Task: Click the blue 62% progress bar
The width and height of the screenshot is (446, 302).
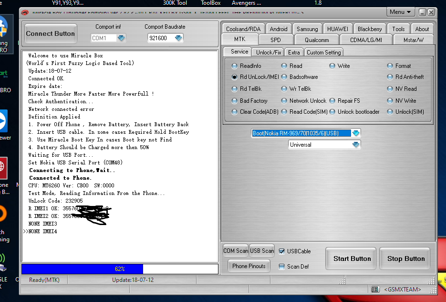Action: (120, 269)
